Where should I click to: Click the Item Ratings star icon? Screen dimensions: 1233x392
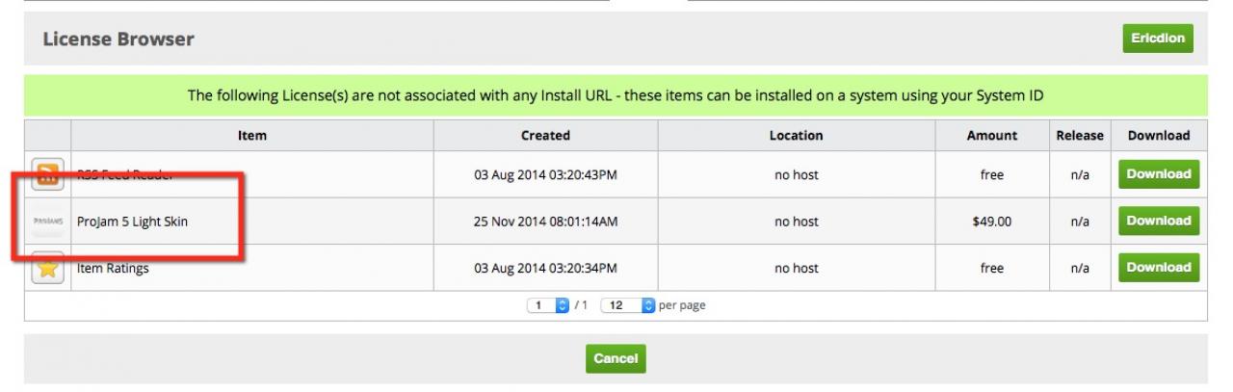tap(48, 268)
